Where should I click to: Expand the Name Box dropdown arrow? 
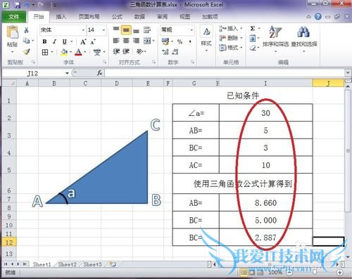coord(67,73)
